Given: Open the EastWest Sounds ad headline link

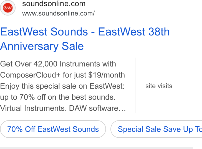Looking at the screenshot, I should point(85,39).
